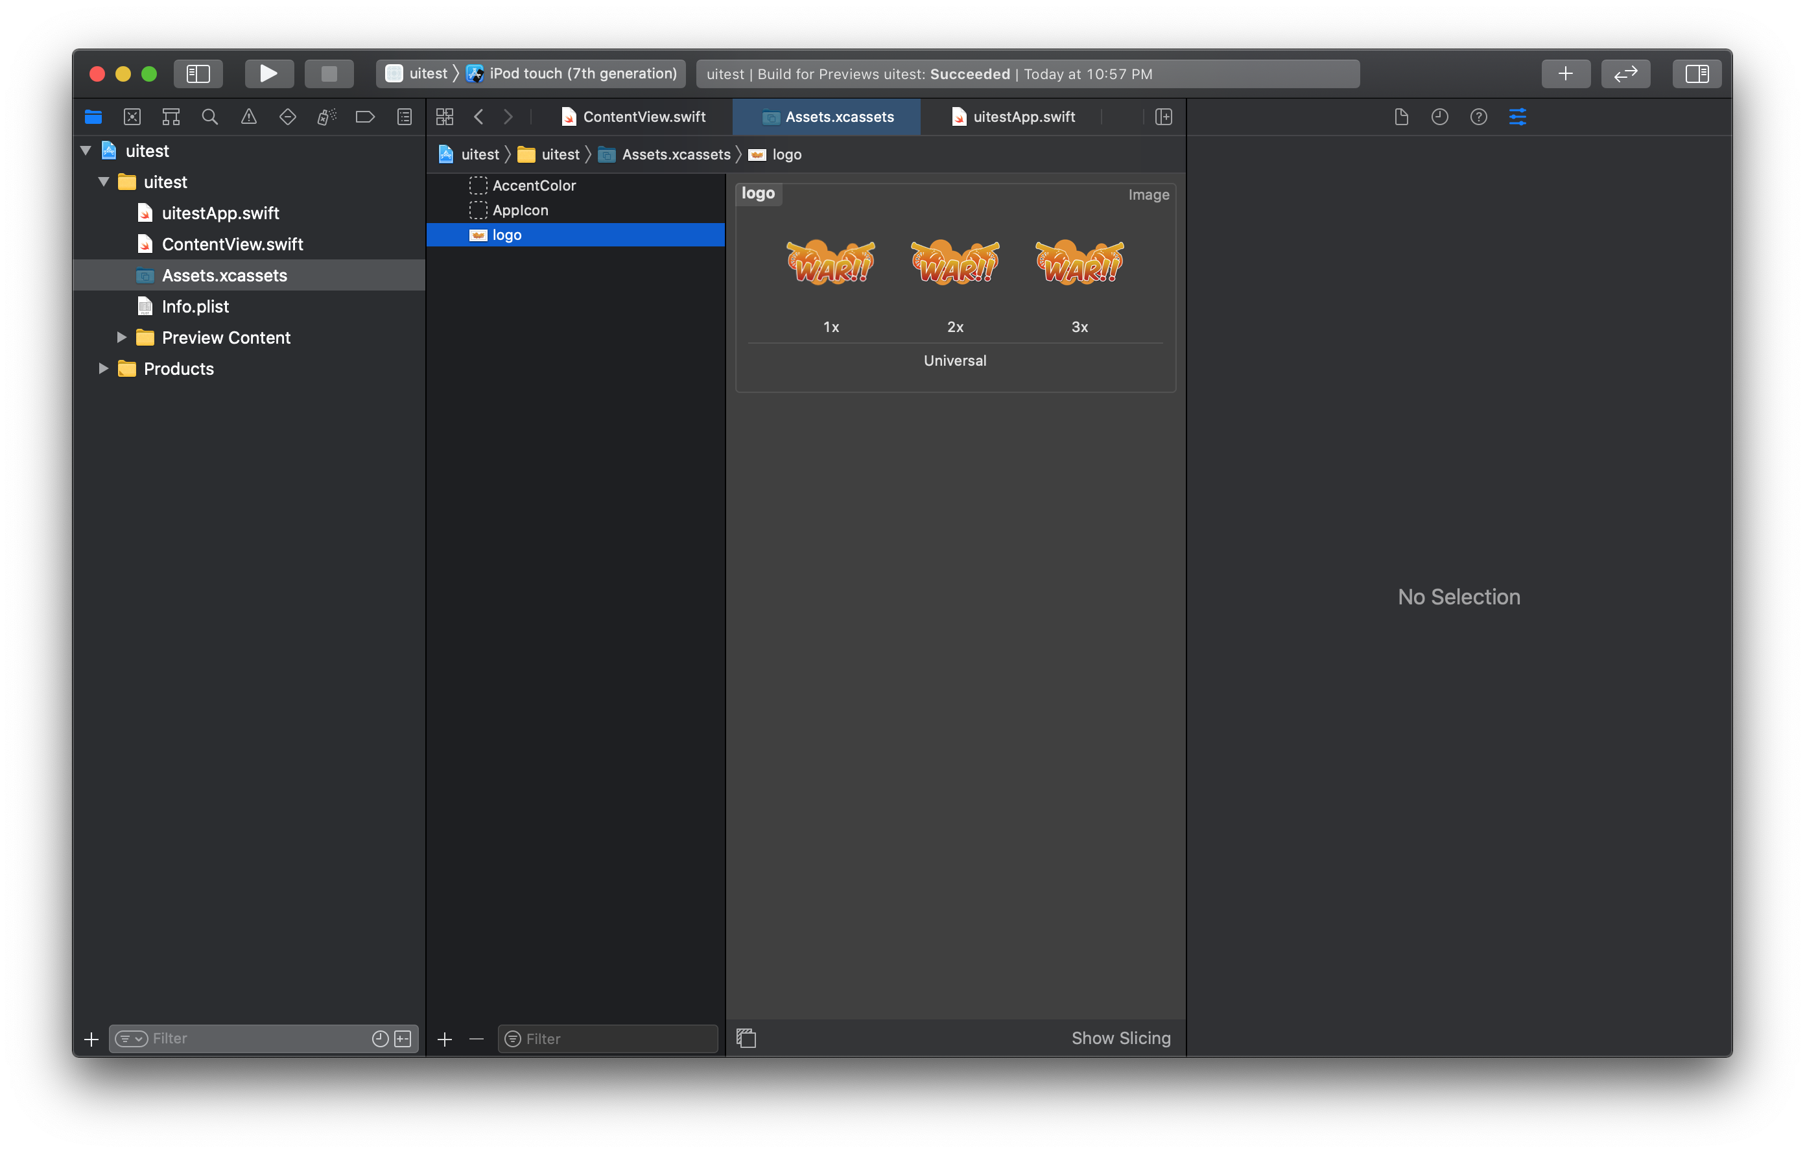Screen dimensions: 1805x1153
Task: Open the Quick Help inspector icon
Action: (x=1478, y=117)
